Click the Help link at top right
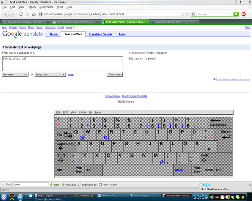Image resolution: width=252 pixels, height=201 pixels. click(248, 27)
